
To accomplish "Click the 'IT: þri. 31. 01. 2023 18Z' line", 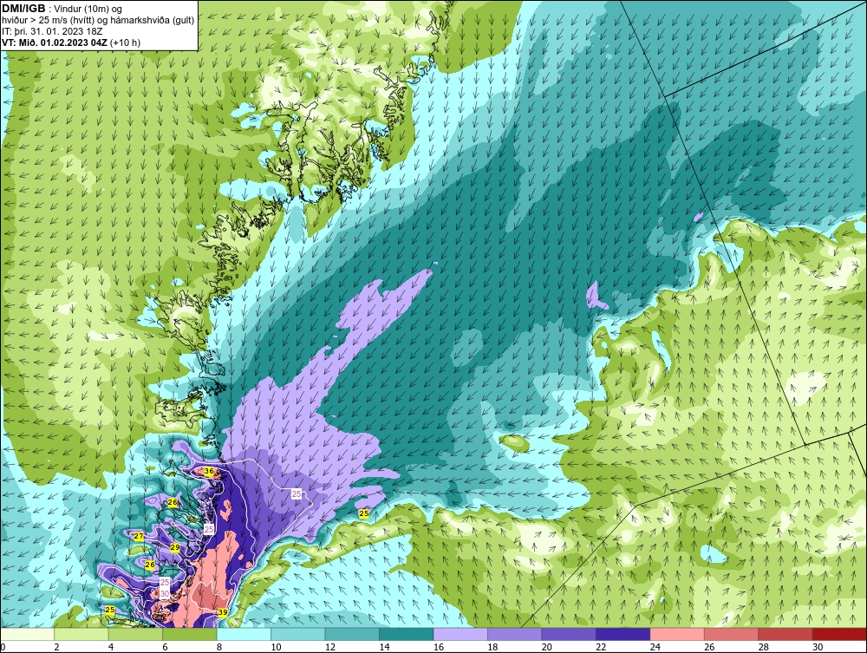I will tap(53, 31).
